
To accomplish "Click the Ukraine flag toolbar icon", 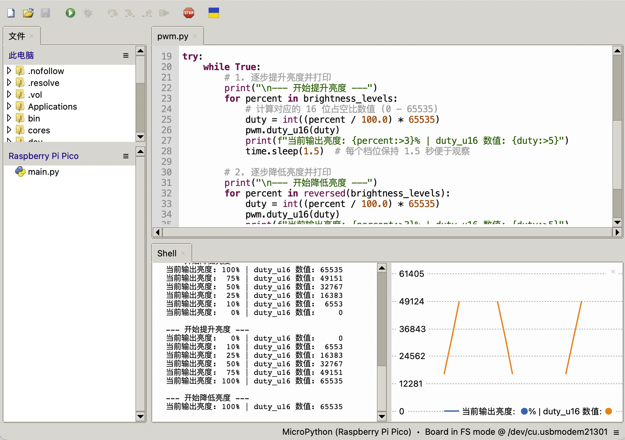I will coord(214,13).
